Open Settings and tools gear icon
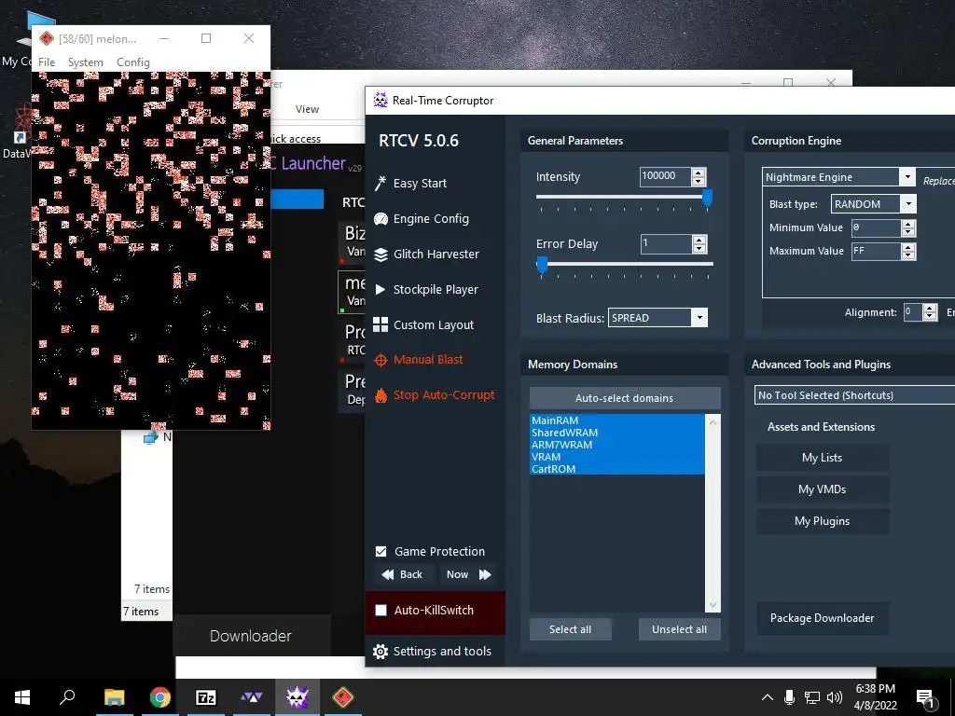The width and height of the screenshot is (955, 716). (x=381, y=652)
